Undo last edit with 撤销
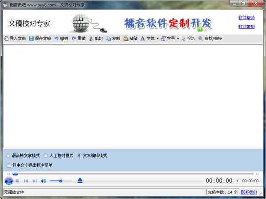Image resolution: width=266 pixels, height=199 pixels. [62, 38]
